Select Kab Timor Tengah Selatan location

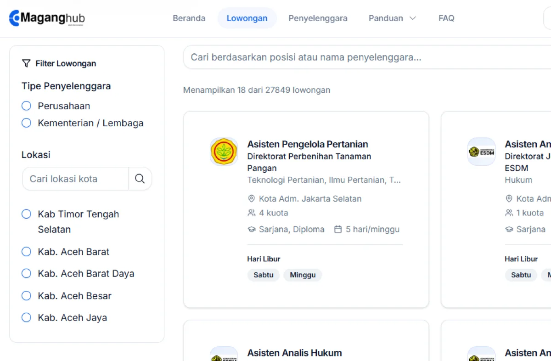[27, 214]
